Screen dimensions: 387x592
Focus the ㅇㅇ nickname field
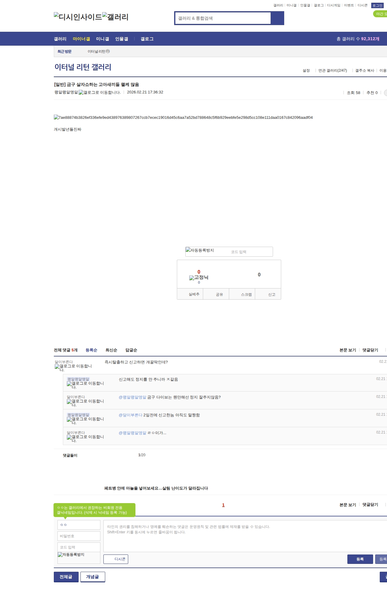79,525
